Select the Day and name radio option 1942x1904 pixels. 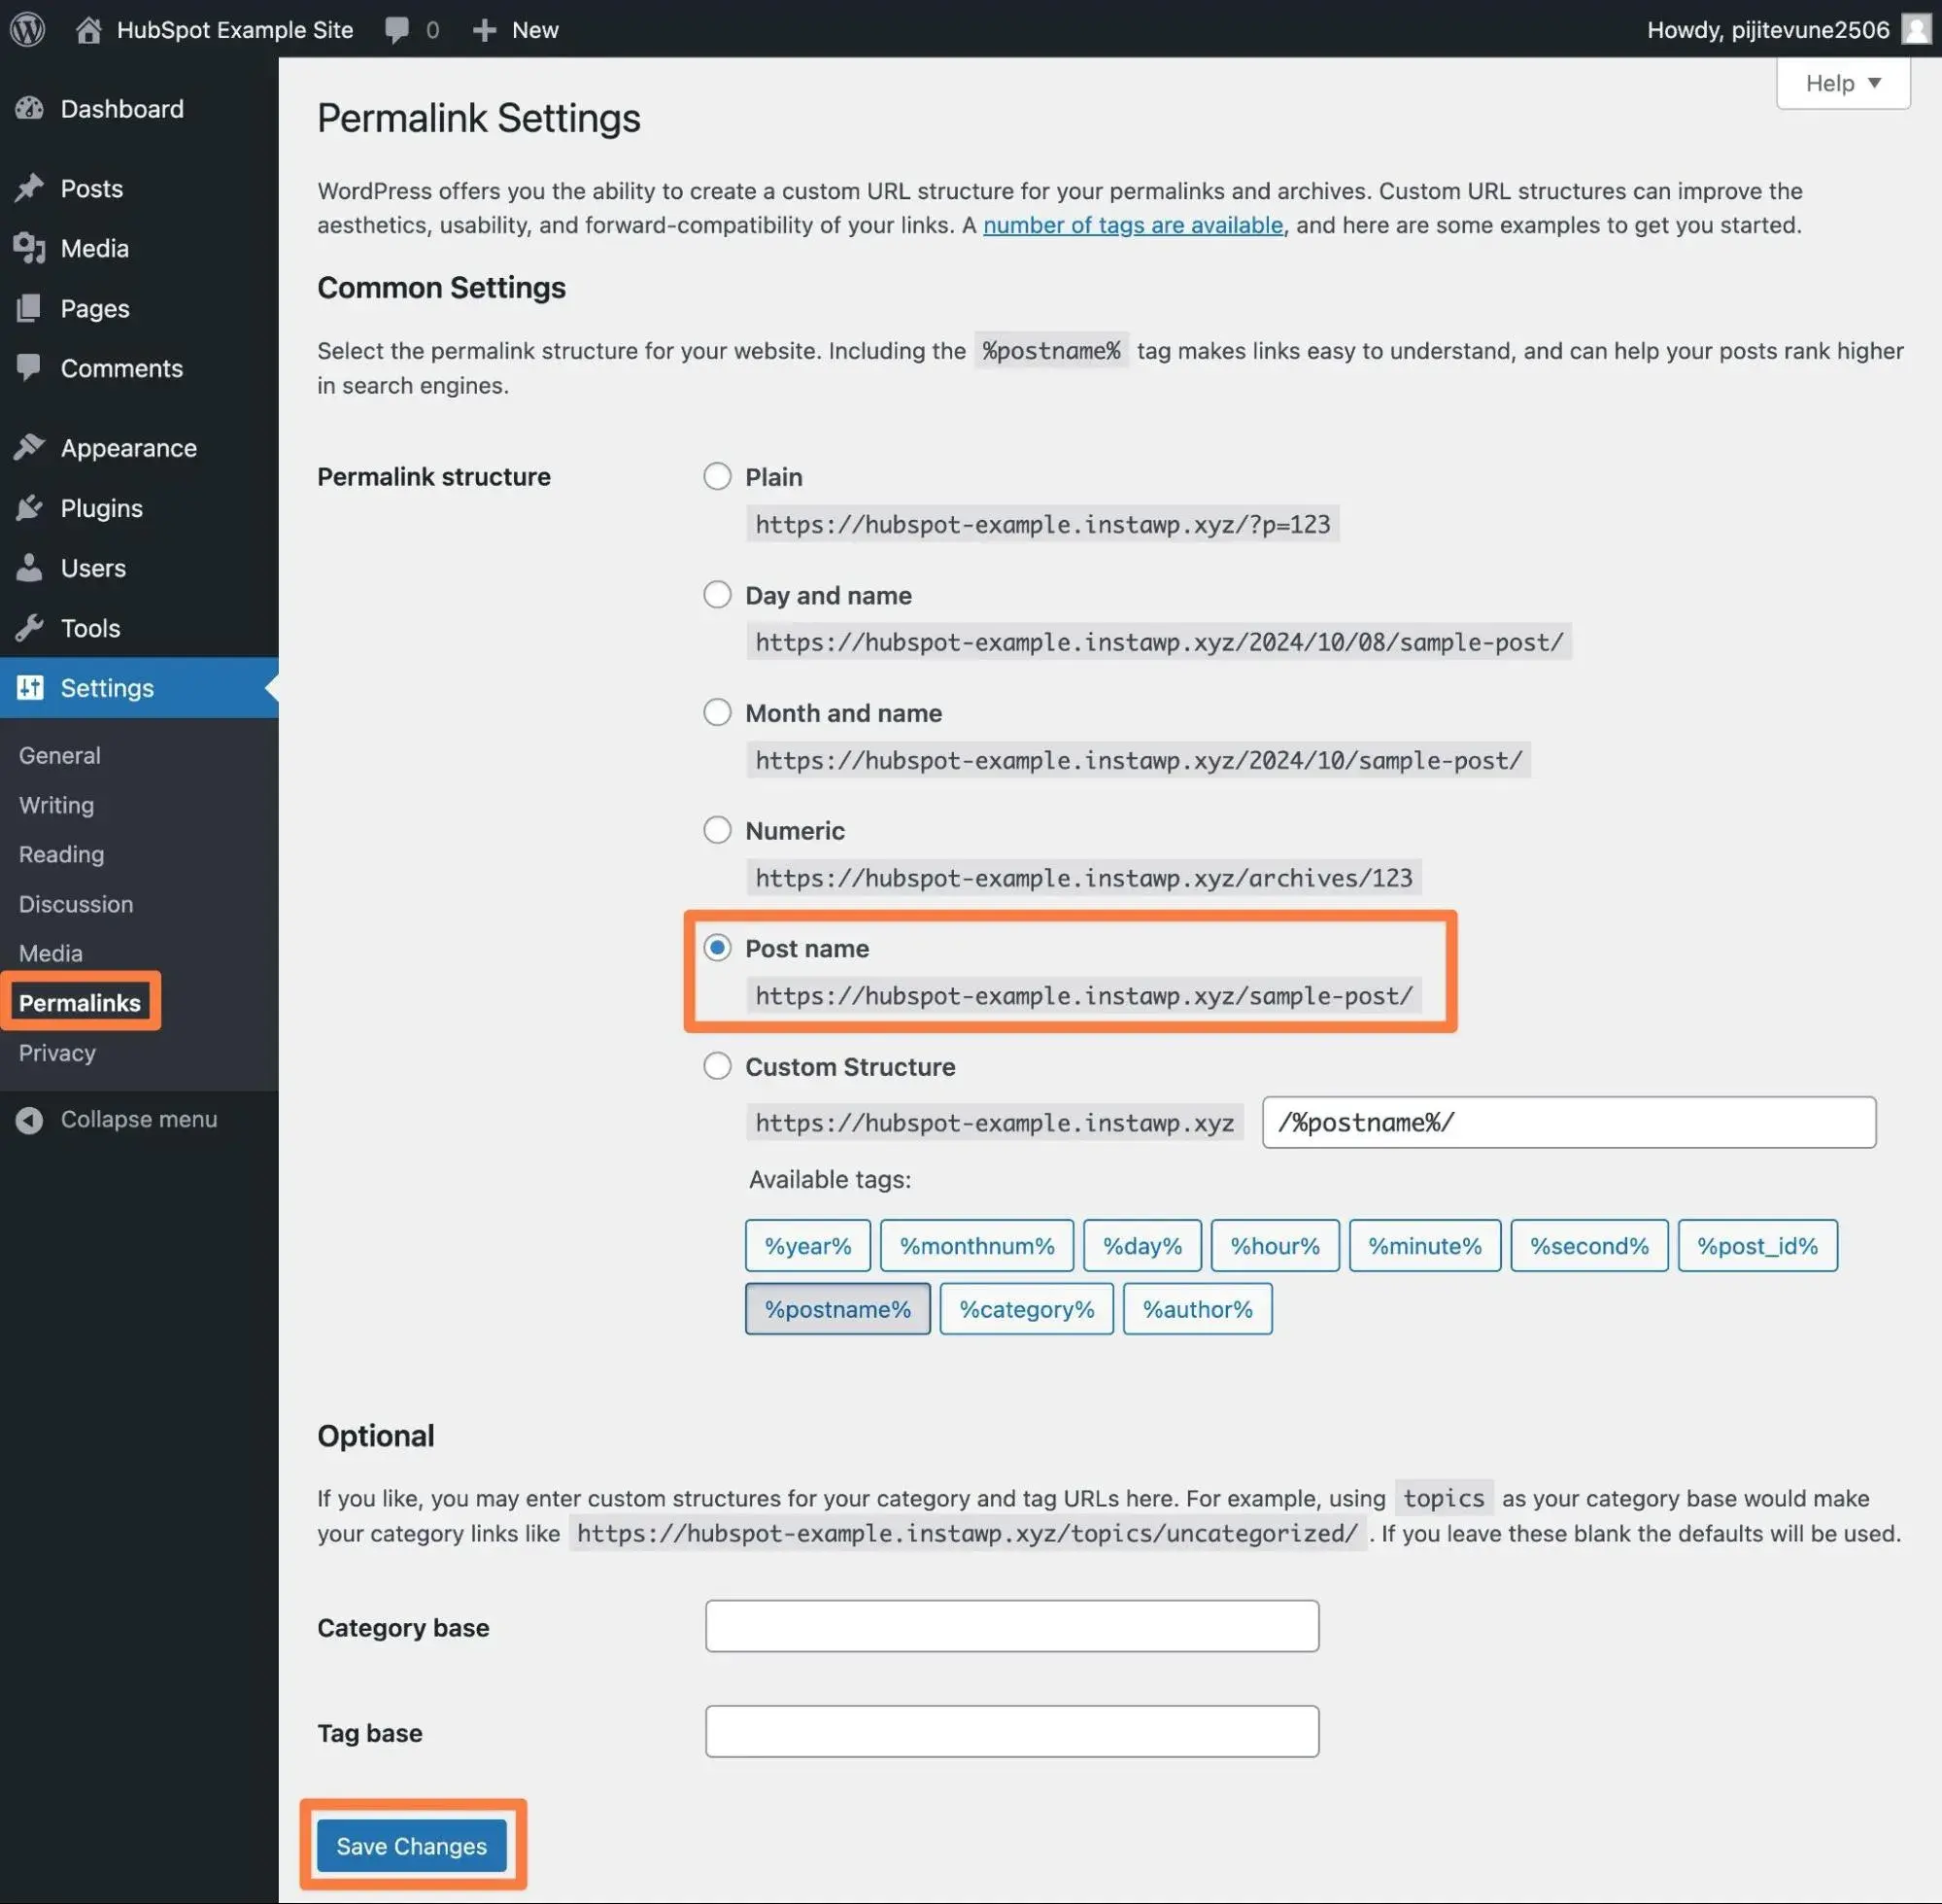click(717, 594)
